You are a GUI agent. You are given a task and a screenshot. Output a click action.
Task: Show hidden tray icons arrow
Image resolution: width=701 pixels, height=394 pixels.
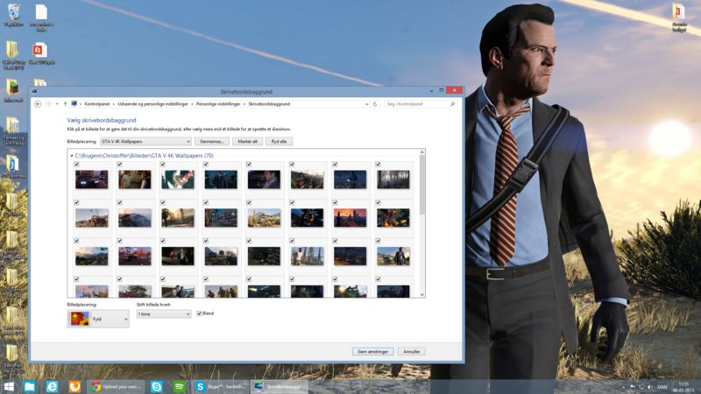(x=623, y=387)
